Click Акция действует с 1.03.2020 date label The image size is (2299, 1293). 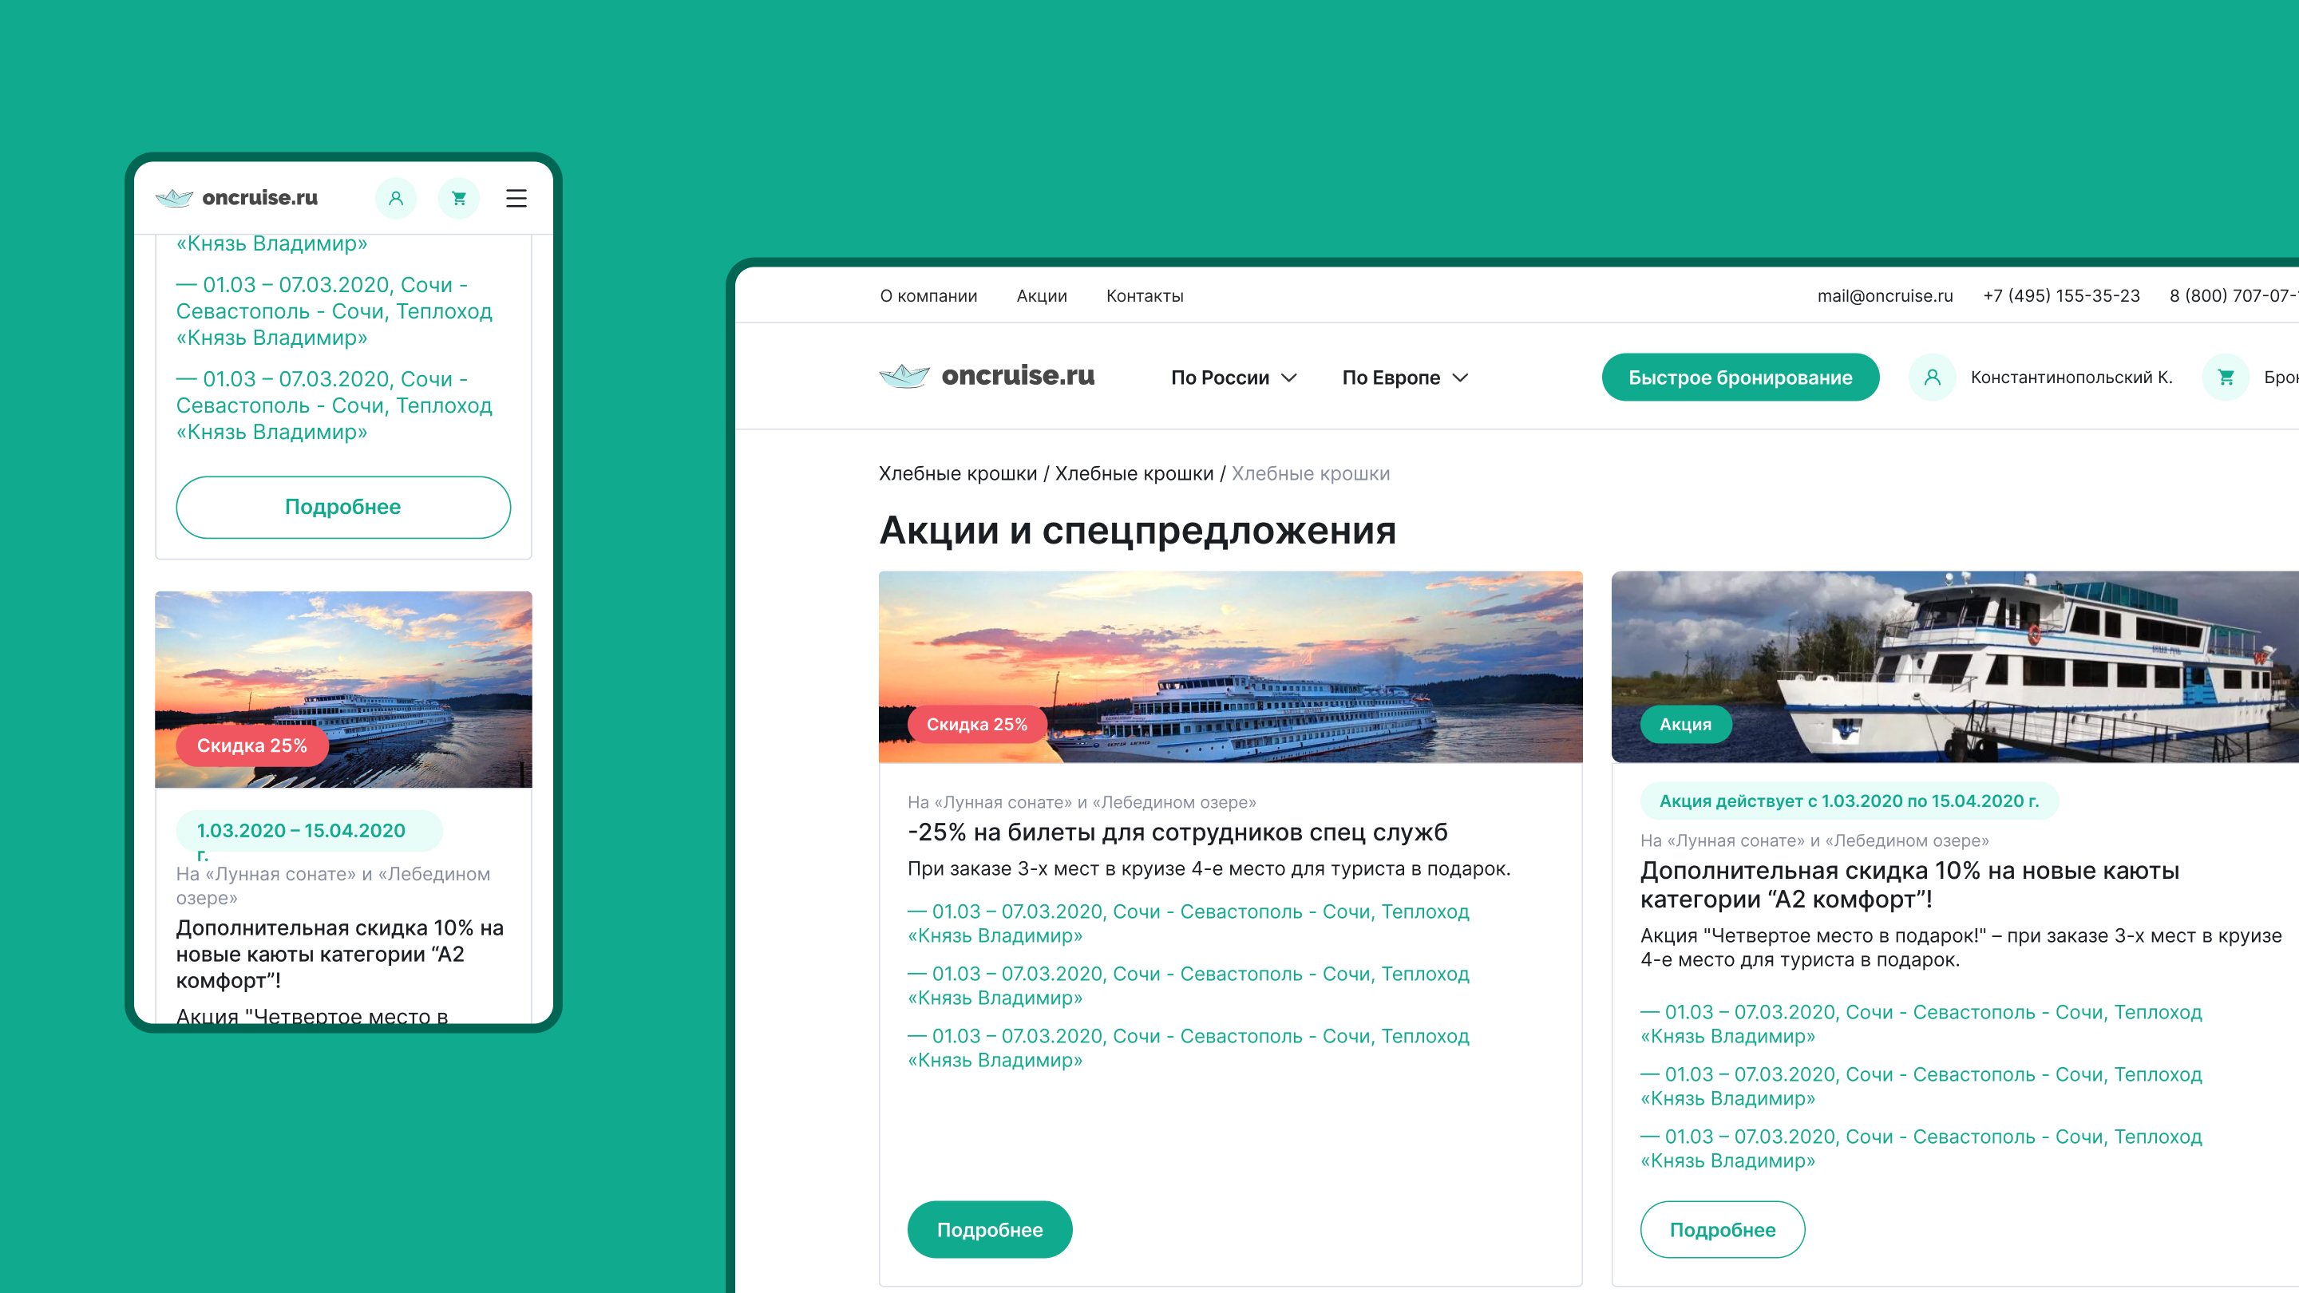click(1850, 801)
